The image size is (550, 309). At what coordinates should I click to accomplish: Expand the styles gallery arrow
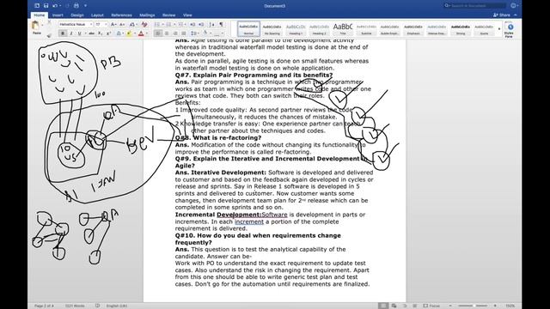point(499,29)
